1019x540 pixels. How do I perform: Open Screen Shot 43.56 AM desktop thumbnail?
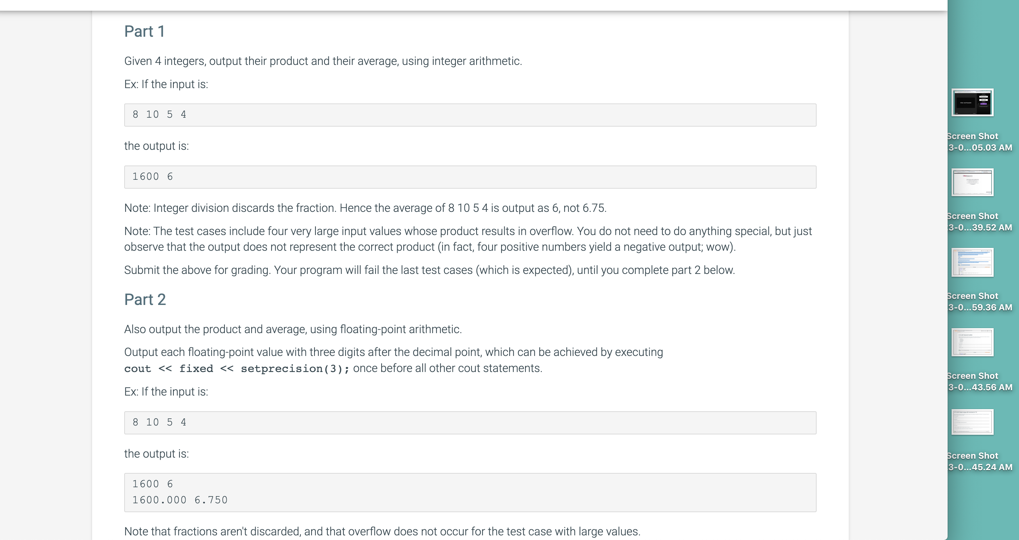(972, 342)
